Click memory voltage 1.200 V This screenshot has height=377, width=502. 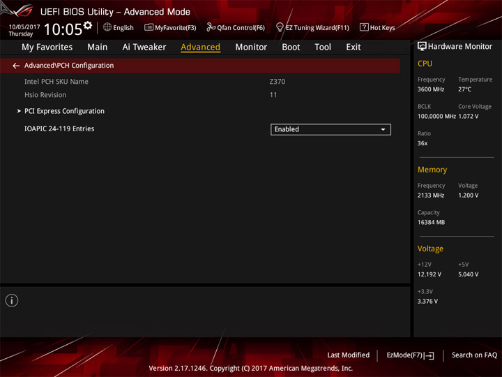(469, 195)
